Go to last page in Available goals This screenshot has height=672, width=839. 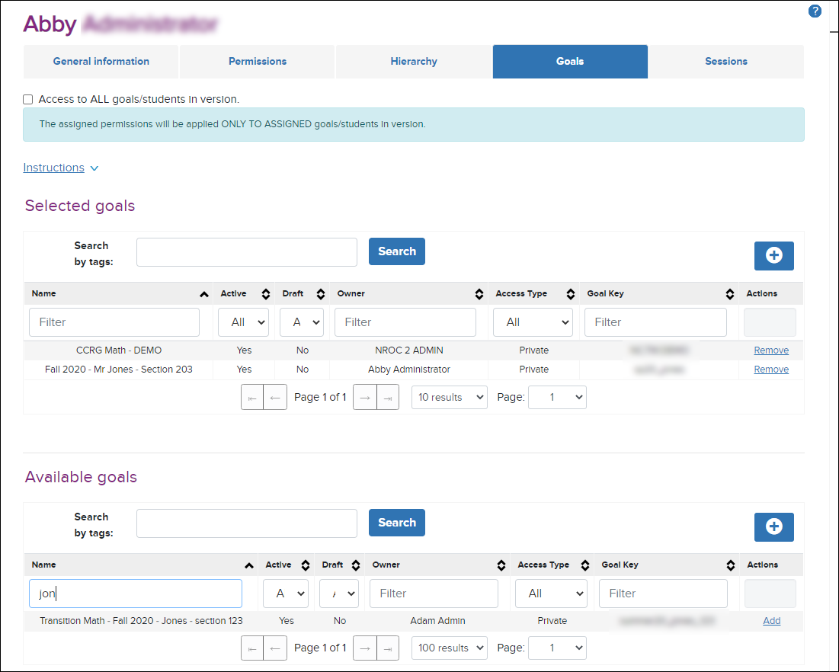coord(388,648)
